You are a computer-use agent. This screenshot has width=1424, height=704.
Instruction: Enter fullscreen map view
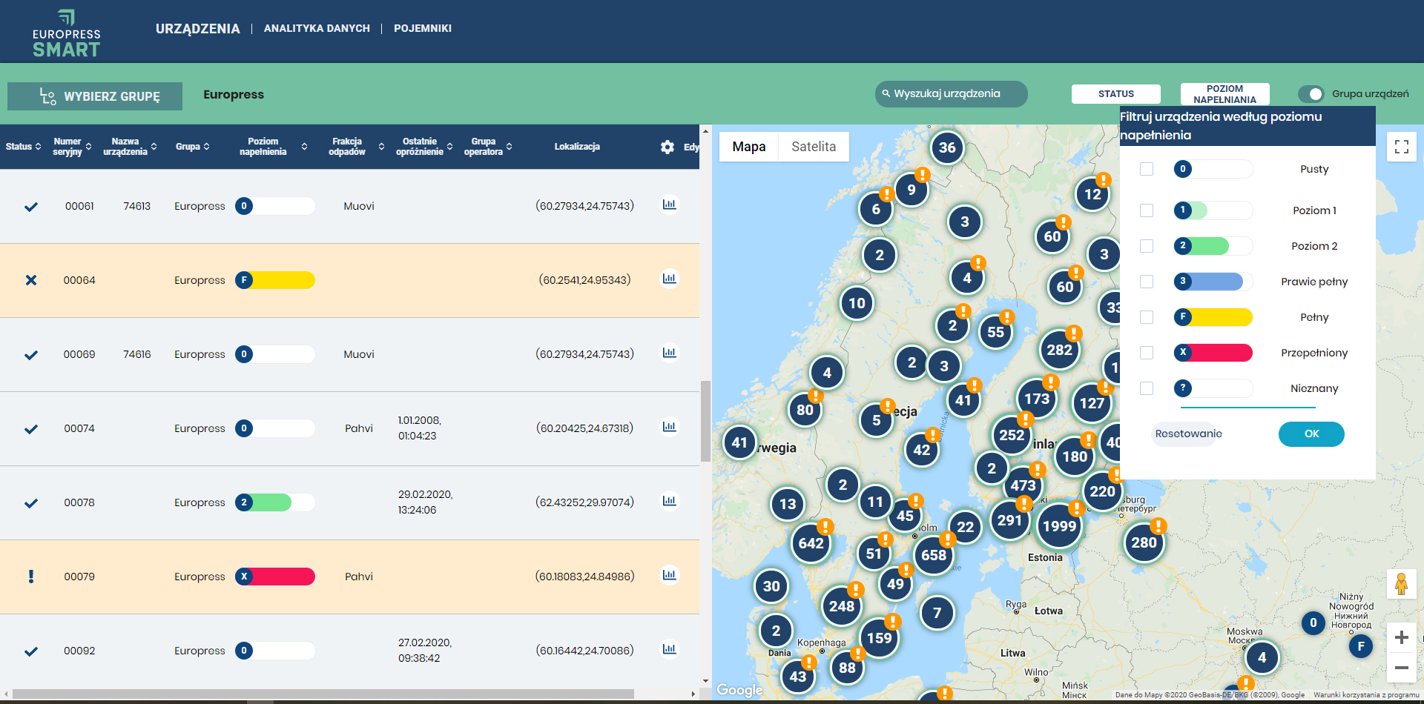click(x=1401, y=147)
